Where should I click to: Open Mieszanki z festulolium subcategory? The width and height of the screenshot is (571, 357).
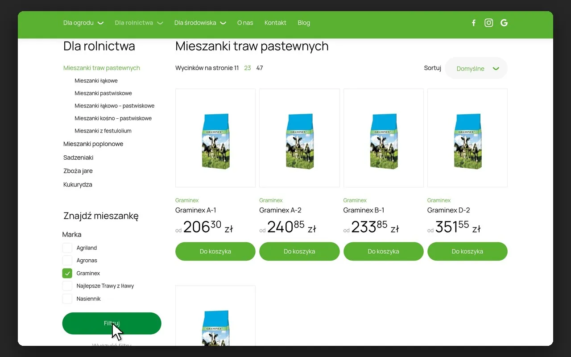103,131
